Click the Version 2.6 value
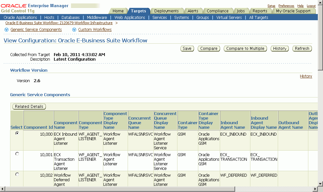 click(x=37, y=81)
